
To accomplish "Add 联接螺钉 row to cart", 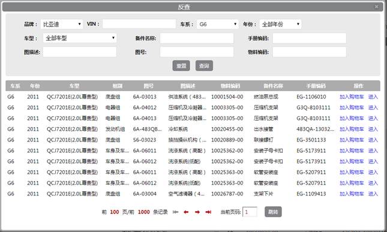I will pos(352,140).
